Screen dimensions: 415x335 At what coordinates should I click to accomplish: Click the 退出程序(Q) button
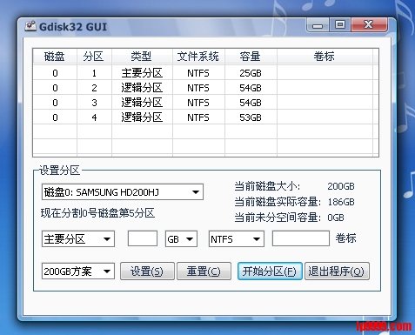pos(337,271)
